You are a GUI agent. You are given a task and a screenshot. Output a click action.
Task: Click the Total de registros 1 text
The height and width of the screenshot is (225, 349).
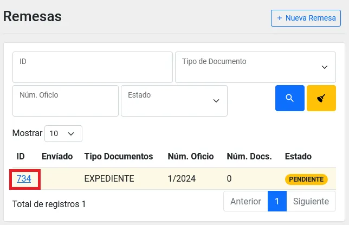click(49, 204)
